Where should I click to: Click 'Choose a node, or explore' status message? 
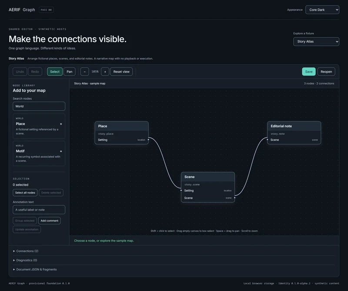[x=104, y=241]
